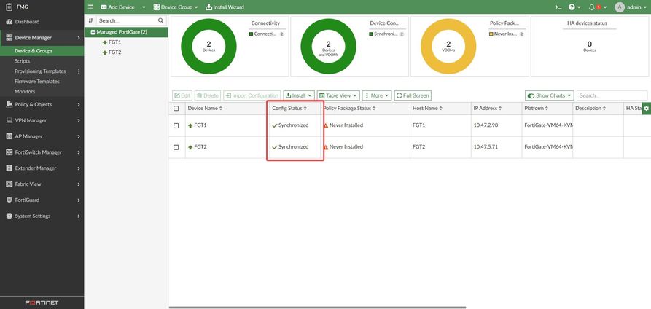Open the Add Device dropdown arrow
Viewport: 651px width, 309px height.
point(144,7)
